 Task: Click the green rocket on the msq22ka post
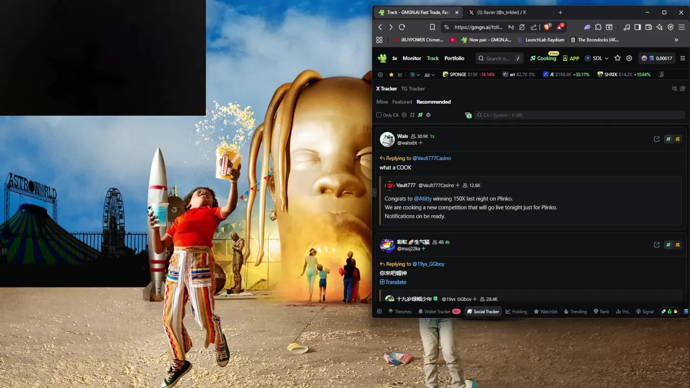(x=668, y=245)
